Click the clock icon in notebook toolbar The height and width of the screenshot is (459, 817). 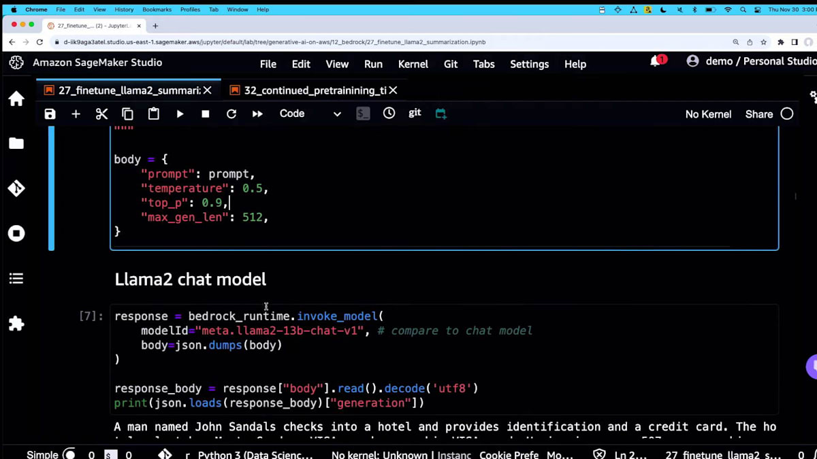pos(389,113)
